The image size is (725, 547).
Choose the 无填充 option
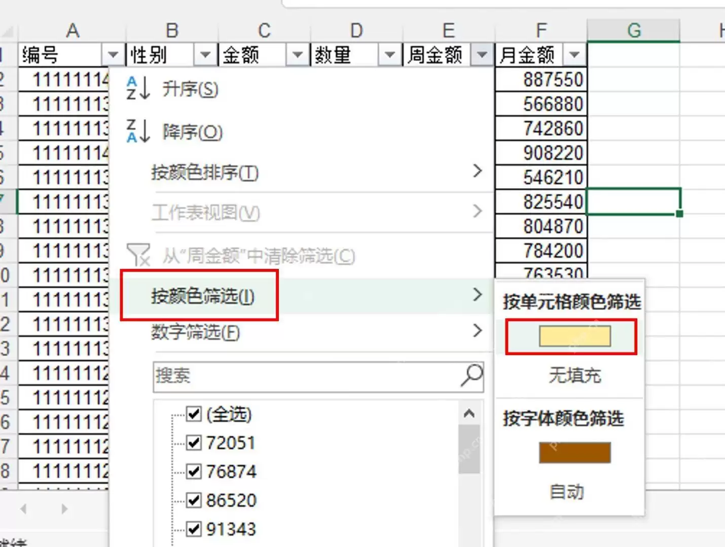pyautogui.click(x=574, y=375)
